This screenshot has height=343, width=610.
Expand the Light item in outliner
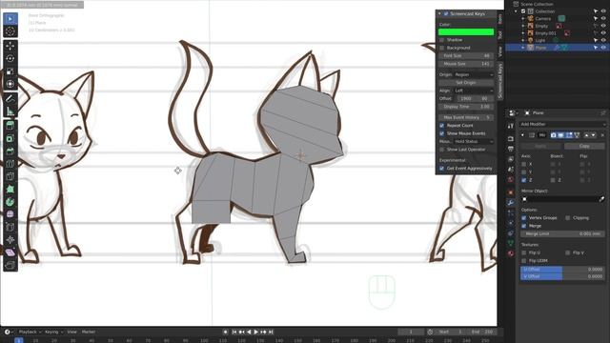[523, 40]
